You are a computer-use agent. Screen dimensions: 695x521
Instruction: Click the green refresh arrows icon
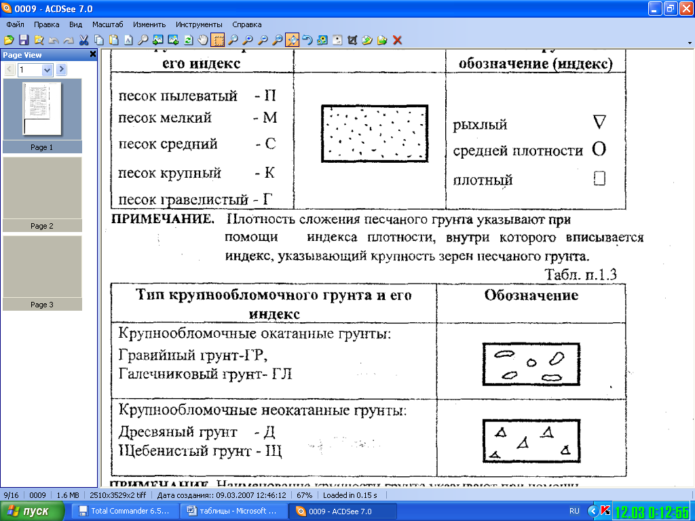point(188,40)
